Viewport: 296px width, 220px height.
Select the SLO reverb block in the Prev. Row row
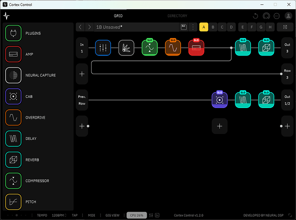point(266,100)
